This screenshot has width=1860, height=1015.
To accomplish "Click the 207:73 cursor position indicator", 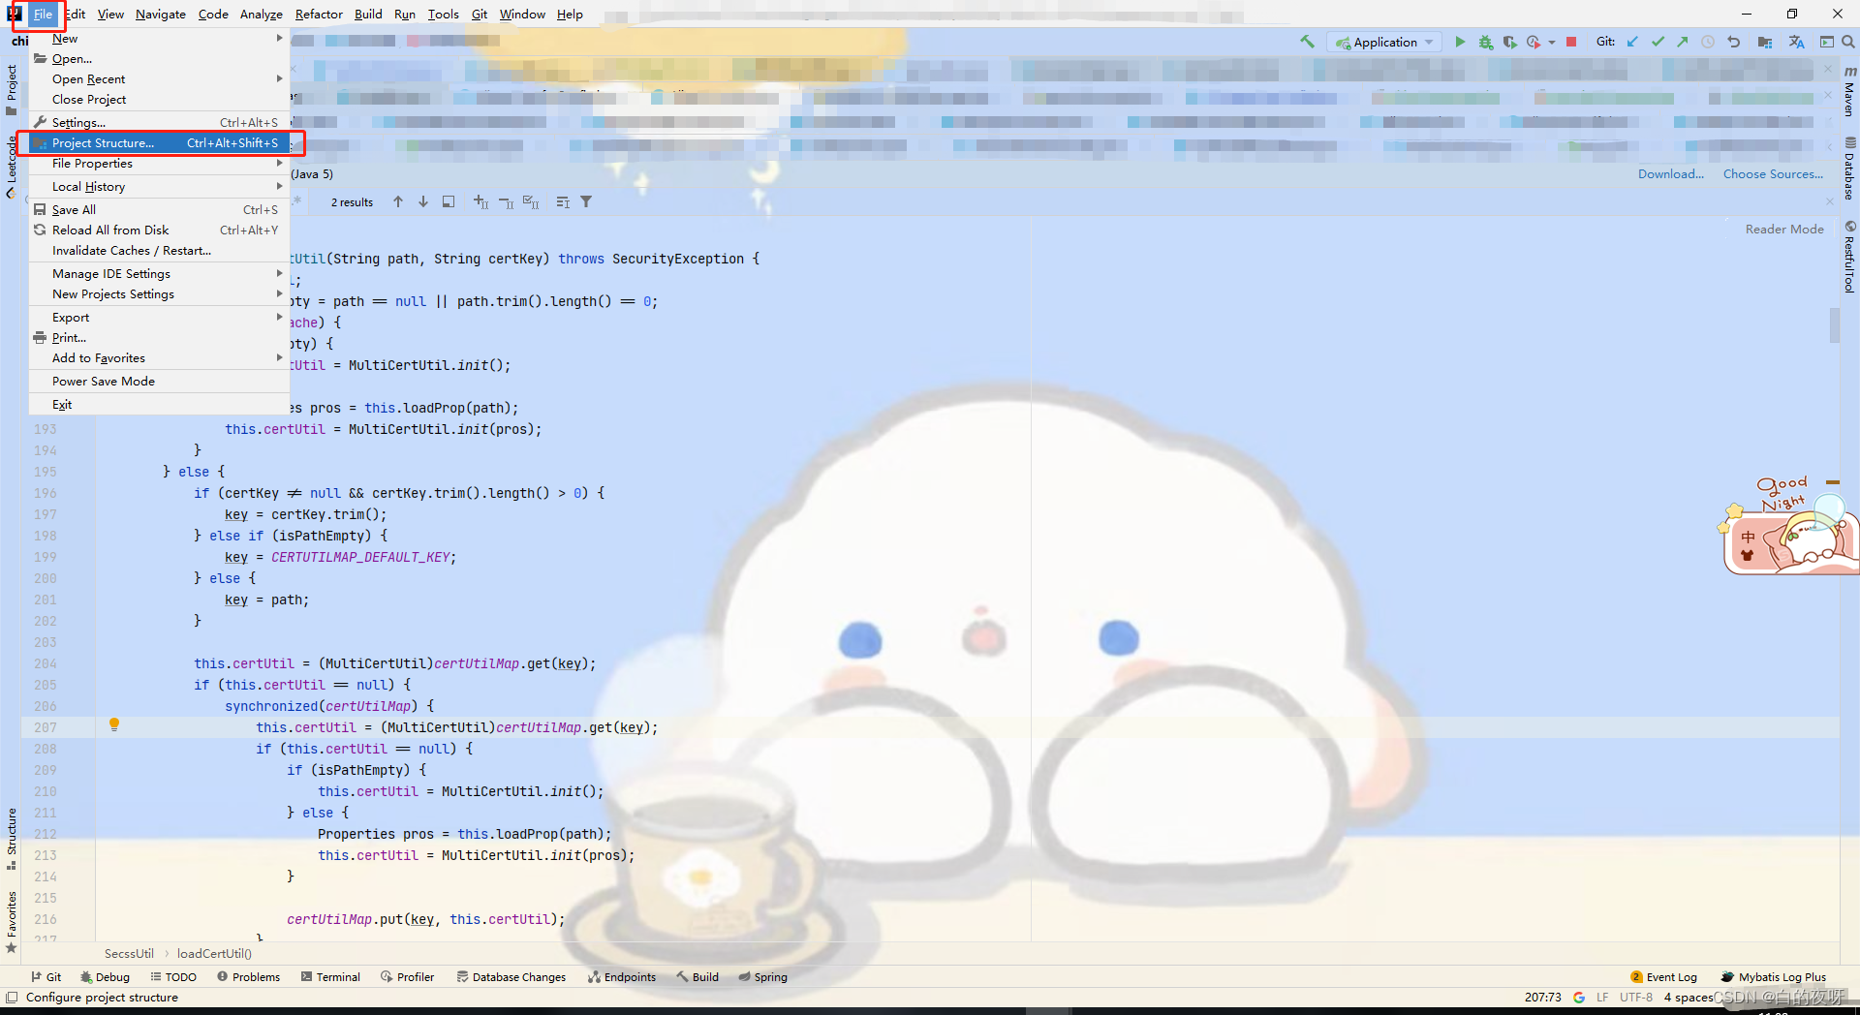I will pyautogui.click(x=1543, y=998).
